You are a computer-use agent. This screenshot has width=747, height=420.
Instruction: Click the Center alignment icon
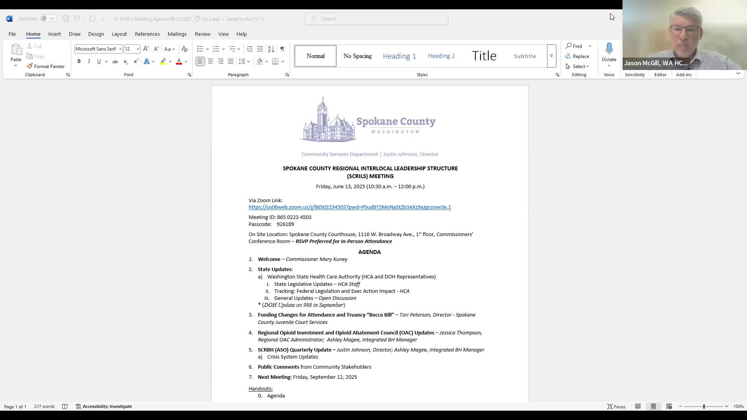pos(210,61)
